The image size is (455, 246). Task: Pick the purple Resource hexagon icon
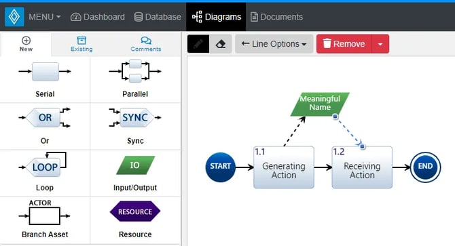click(135, 211)
